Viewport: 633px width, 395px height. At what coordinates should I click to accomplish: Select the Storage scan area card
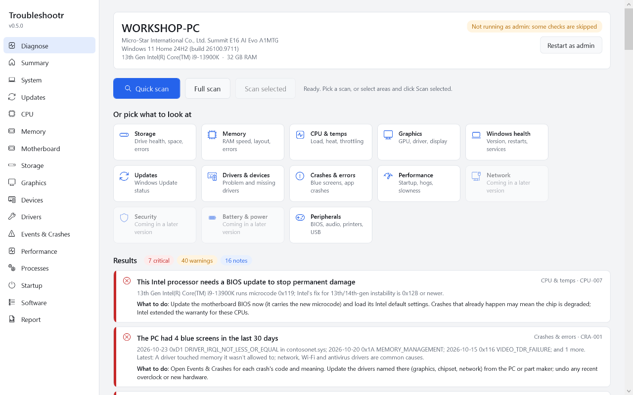click(x=155, y=142)
